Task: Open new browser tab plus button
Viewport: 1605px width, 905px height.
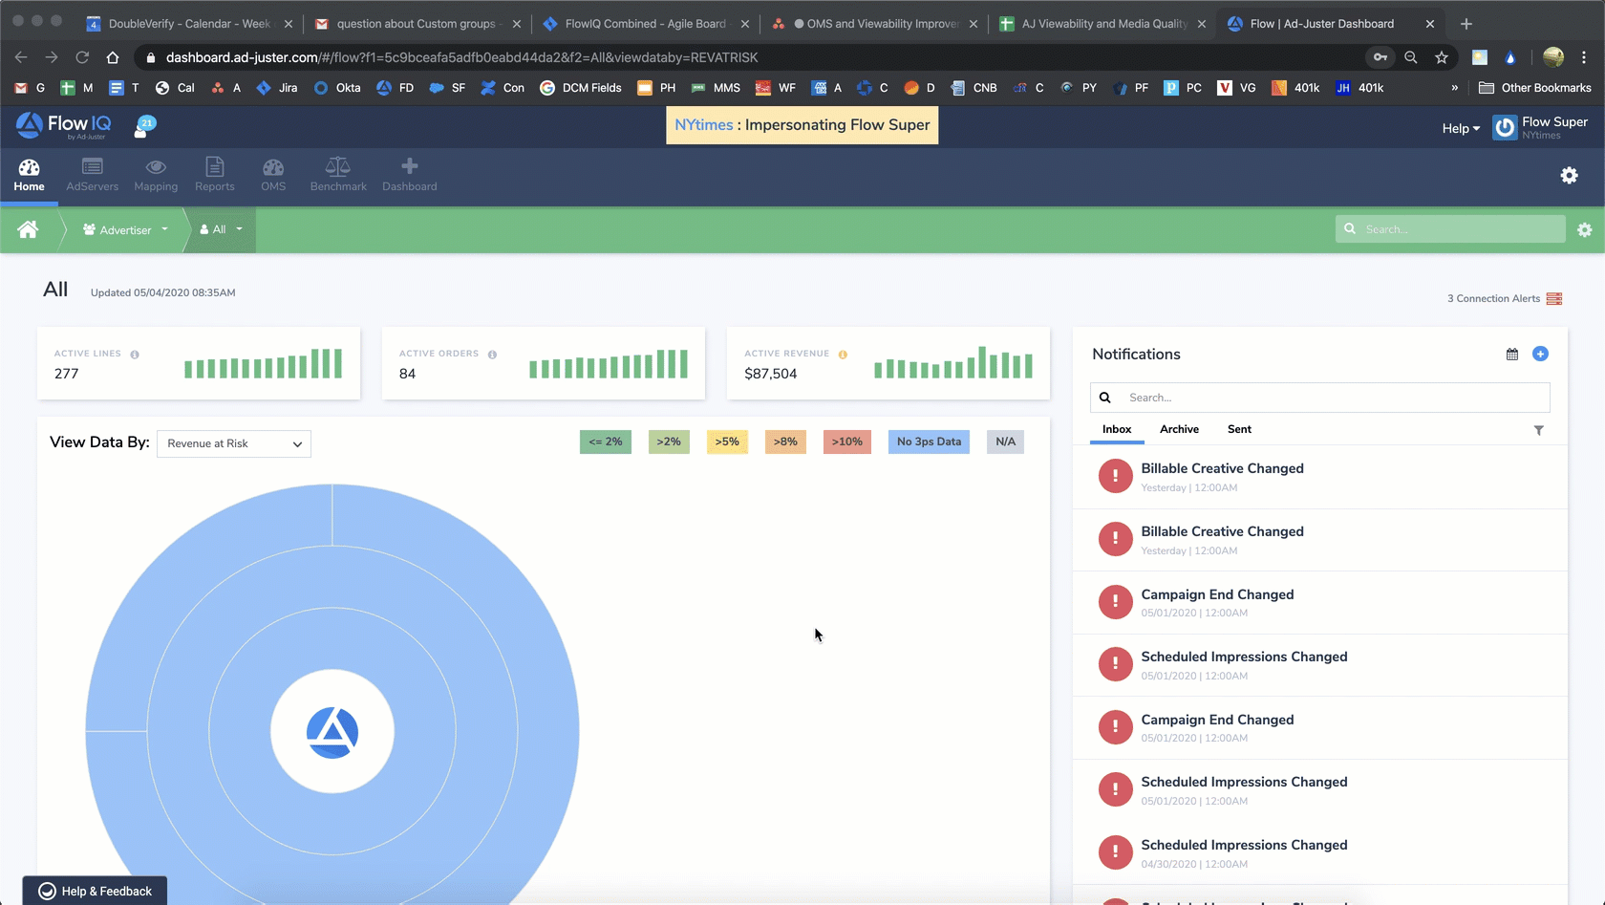Action: pyautogui.click(x=1466, y=24)
